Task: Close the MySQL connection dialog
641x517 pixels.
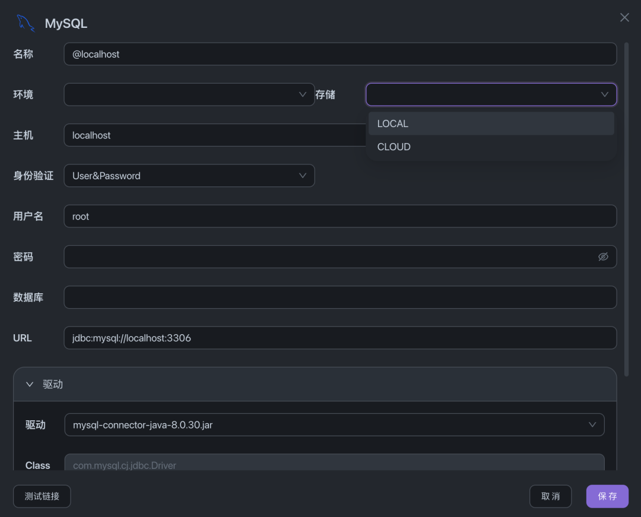Action: [624, 18]
